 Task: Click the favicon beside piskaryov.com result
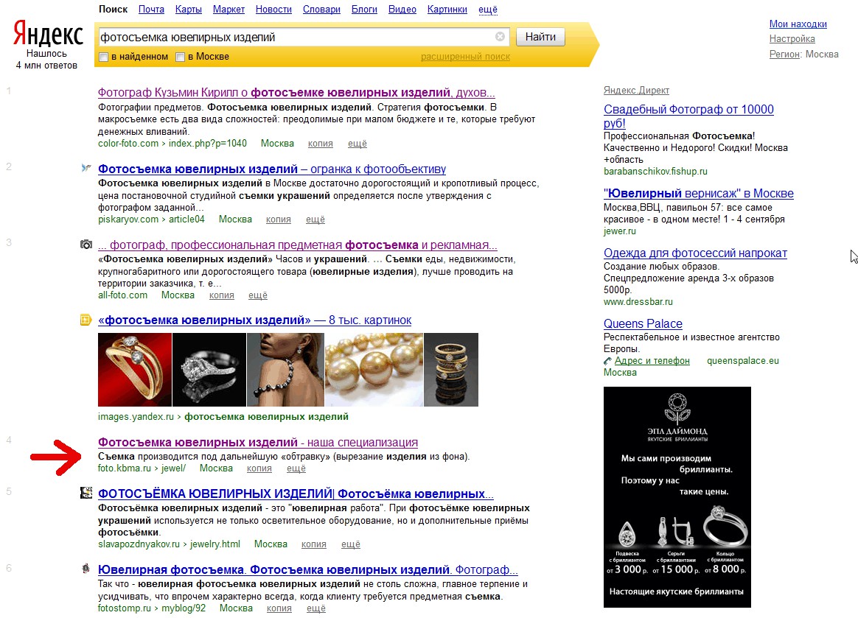click(x=86, y=168)
